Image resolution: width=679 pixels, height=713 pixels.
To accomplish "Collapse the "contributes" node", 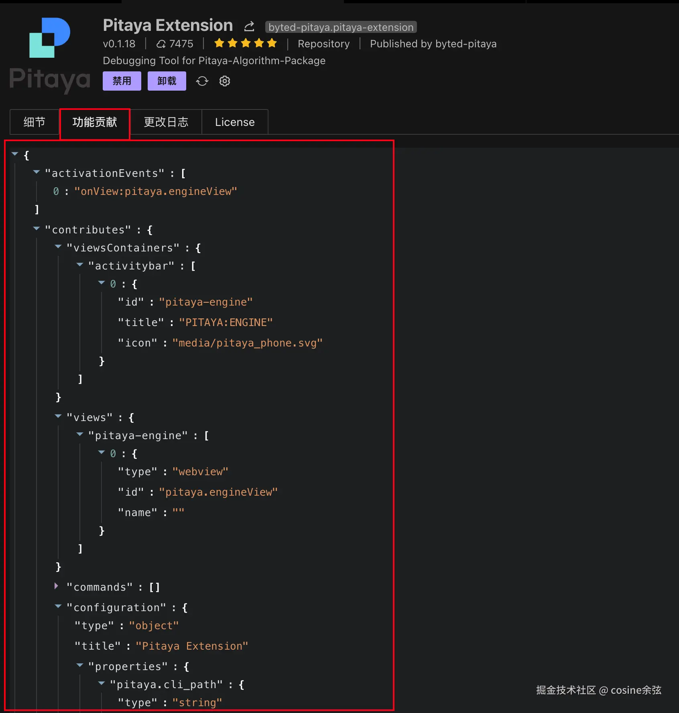I will pos(37,229).
